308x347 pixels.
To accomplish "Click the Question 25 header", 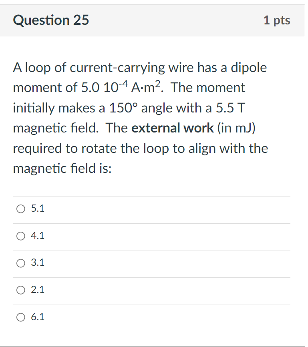I will [x=51, y=20].
